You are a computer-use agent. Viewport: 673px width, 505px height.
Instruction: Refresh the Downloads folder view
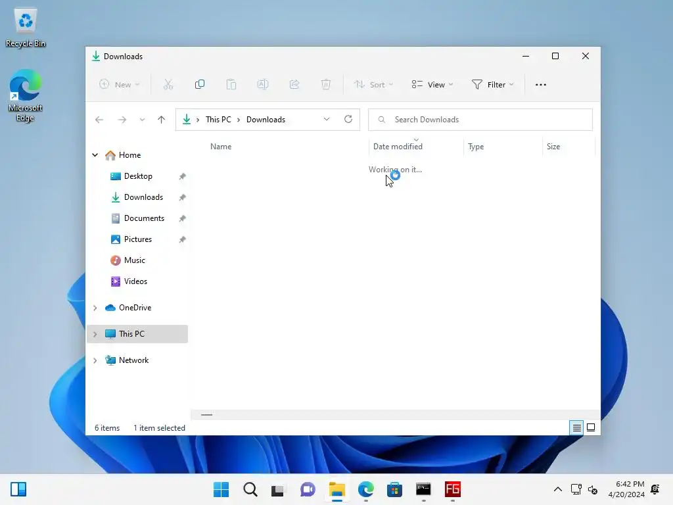[x=348, y=120]
